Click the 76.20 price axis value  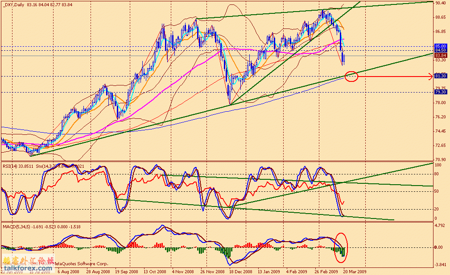tap(441, 117)
